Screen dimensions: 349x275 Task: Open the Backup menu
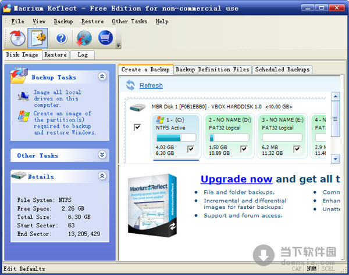pyautogui.click(x=63, y=21)
